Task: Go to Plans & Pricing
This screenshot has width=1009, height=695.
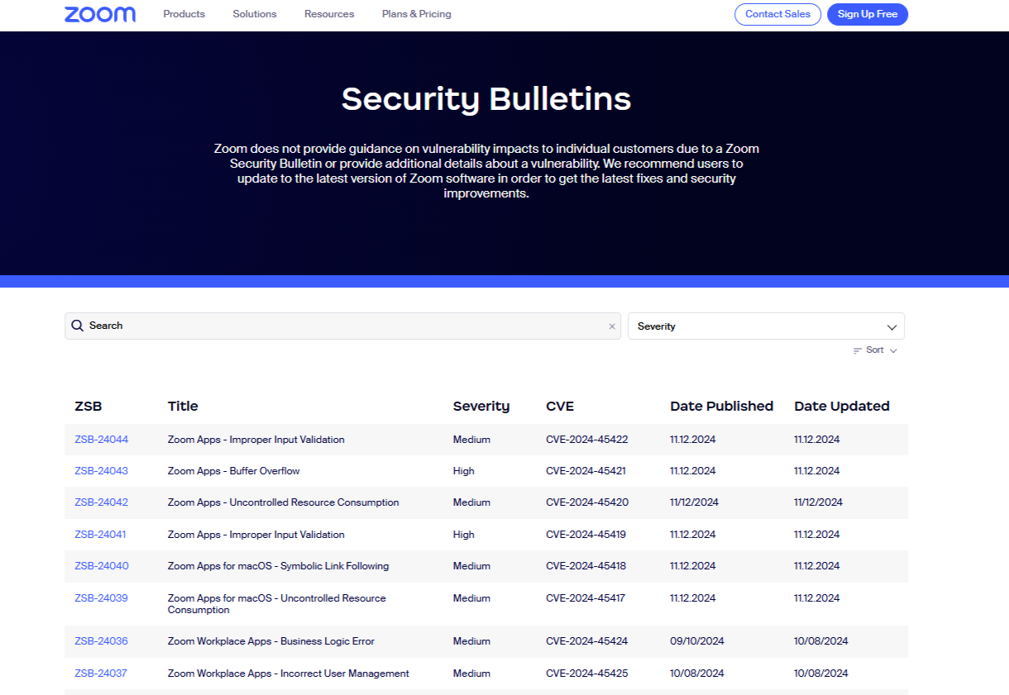Action: [x=417, y=14]
